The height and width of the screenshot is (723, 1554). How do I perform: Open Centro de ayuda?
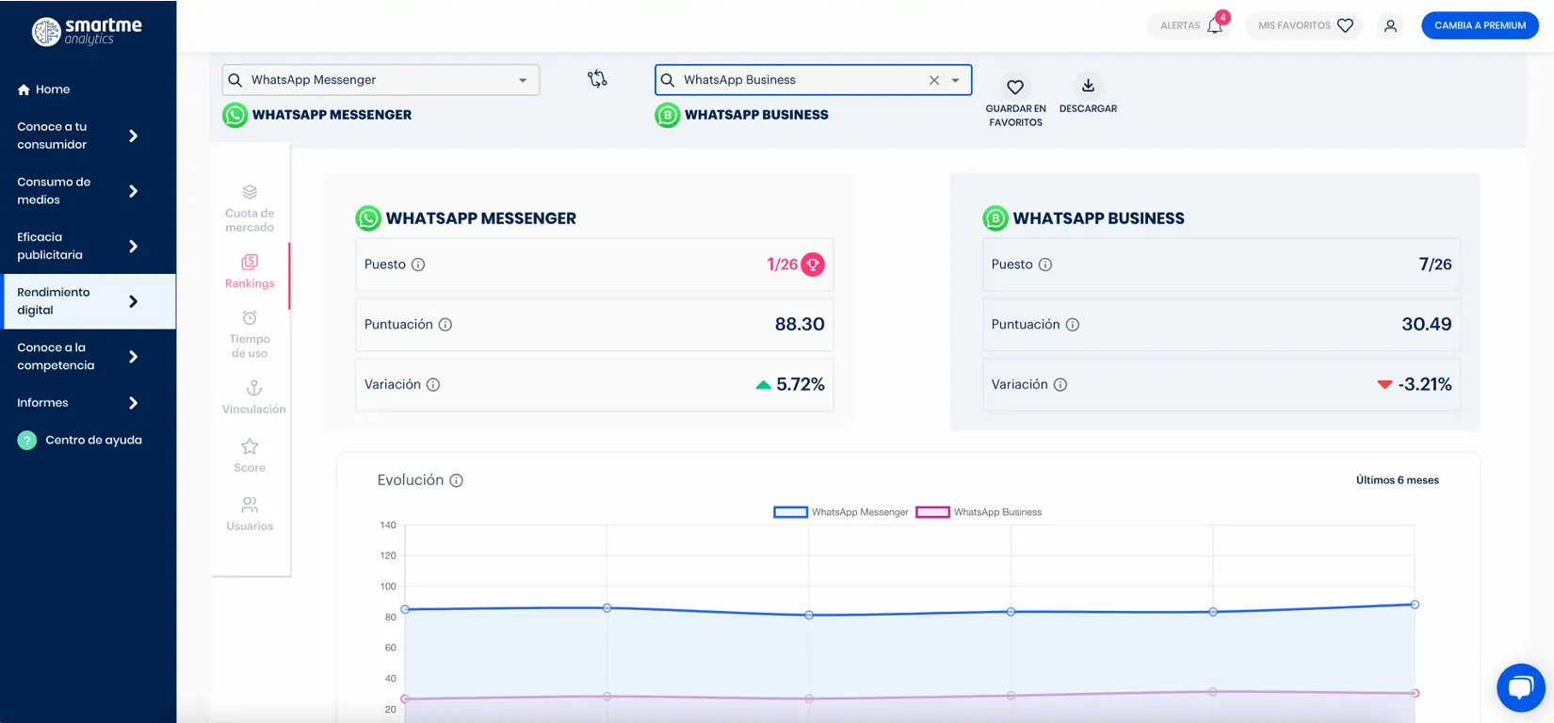coord(80,440)
